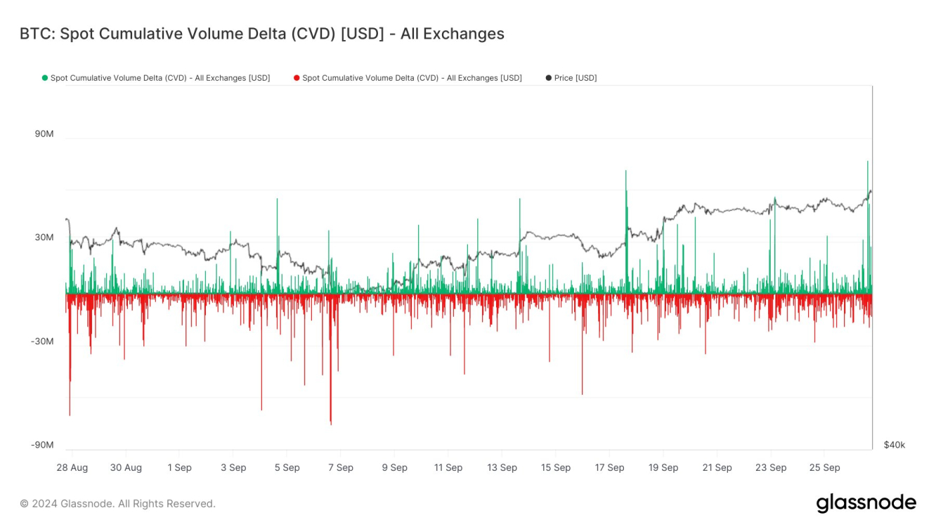936x527 pixels.
Task: Toggle the green Spot Cumulative Volume Delta legend label
Action: (160, 78)
